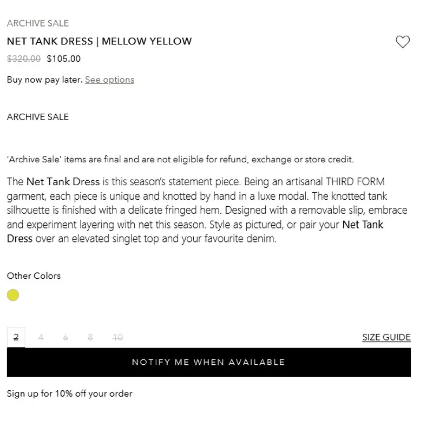Screen dimensions: 433x433
Task: Pick size 8 option
Action: (x=90, y=337)
